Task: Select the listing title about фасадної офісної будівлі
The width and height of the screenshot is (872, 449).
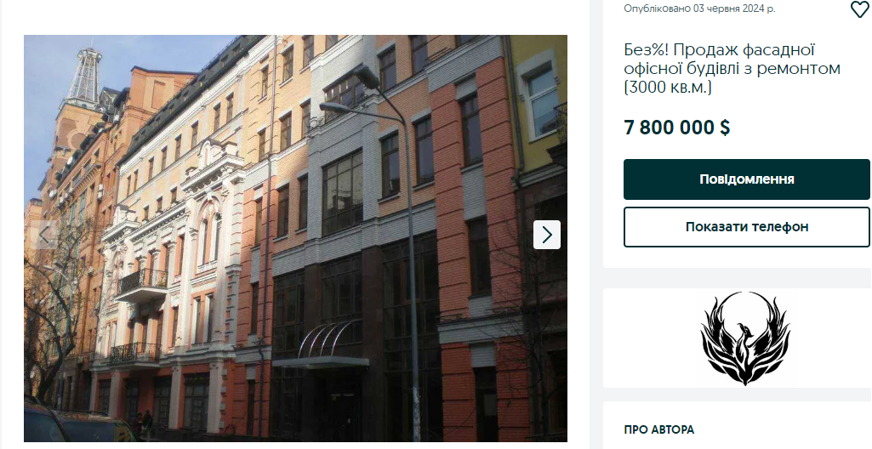Action: pos(732,68)
